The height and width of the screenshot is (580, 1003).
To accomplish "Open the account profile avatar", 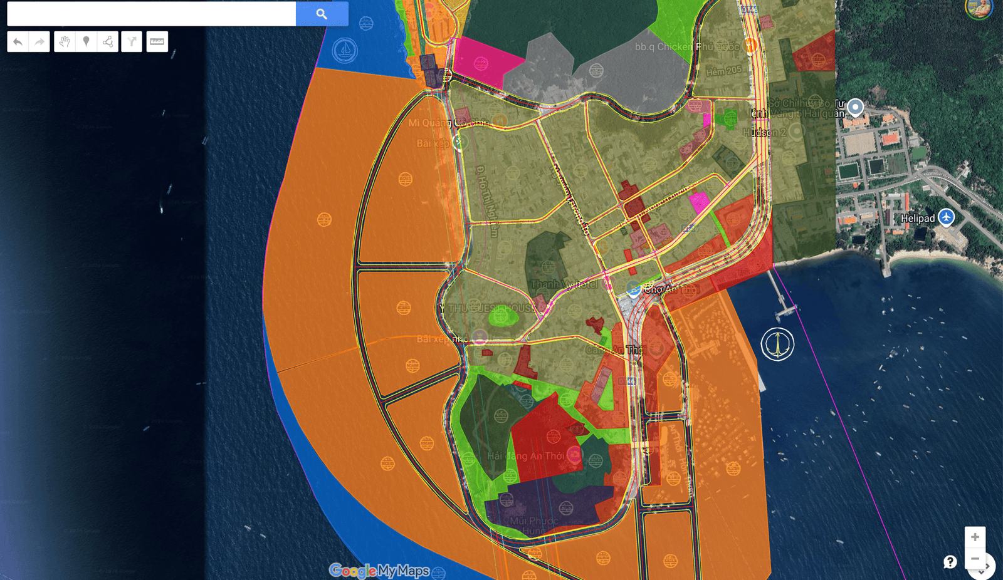I will pos(979,8).
